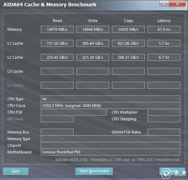Image resolution: width=188 pixels, height=180 pixels.
Task: Select Memory write value 14846 MB/s
Action: (93, 29)
